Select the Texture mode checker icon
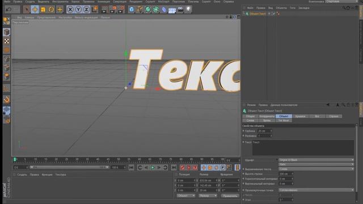 [6, 41]
